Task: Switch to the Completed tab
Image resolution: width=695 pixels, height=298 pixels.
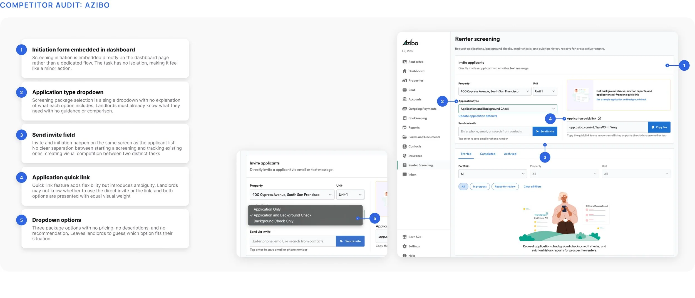Action: 488,154
